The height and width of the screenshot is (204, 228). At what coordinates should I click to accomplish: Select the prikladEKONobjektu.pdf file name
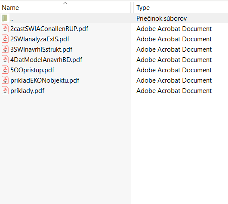click(45, 80)
